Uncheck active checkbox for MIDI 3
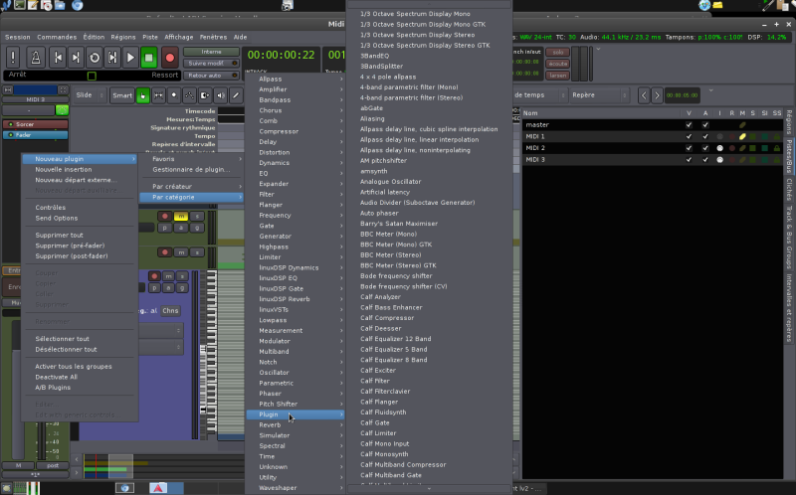This screenshot has height=495, width=796. pos(705,160)
